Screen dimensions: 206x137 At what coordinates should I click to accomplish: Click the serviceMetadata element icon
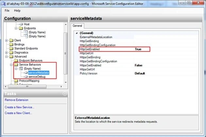coord(26,73)
